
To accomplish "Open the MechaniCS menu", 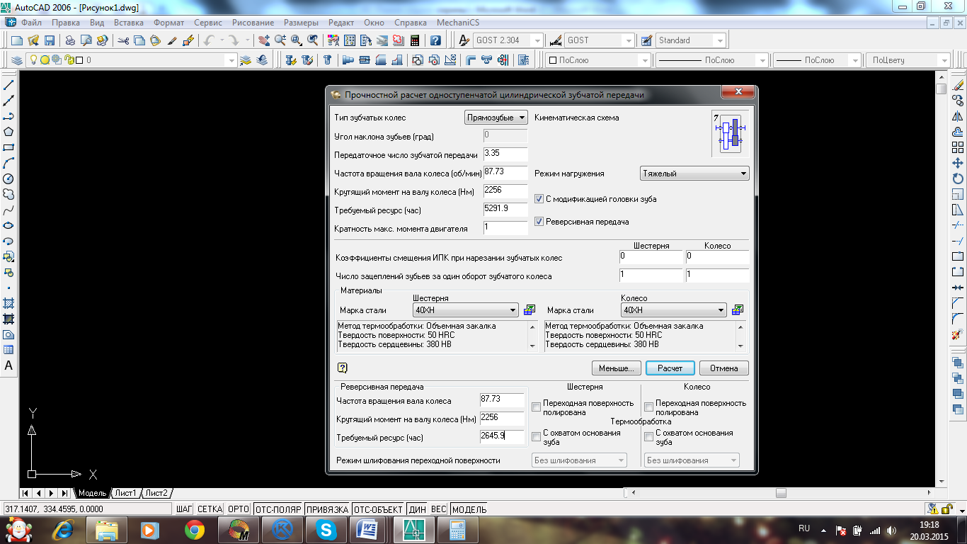I will pos(457,23).
